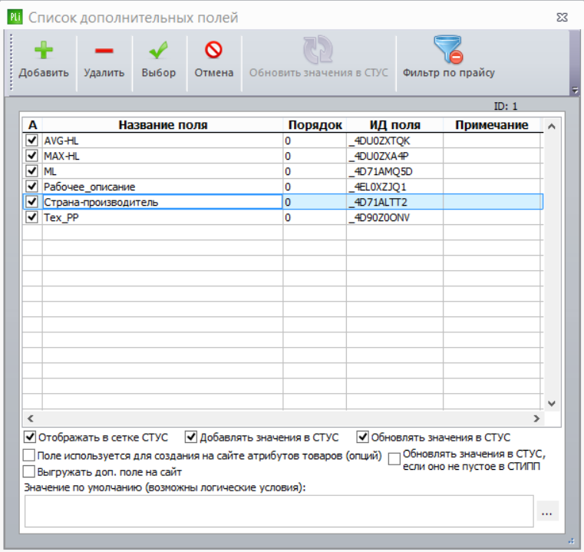The height and width of the screenshot is (552, 584).
Task: Click the scroll down arrow of the table
Action: coord(552,403)
